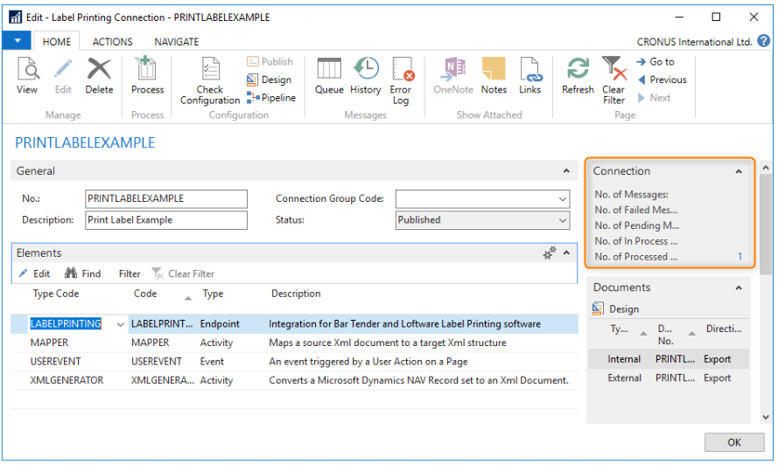Click Edit in the Elements toolbar
The width and height of the screenshot is (778, 471).
[34, 274]
